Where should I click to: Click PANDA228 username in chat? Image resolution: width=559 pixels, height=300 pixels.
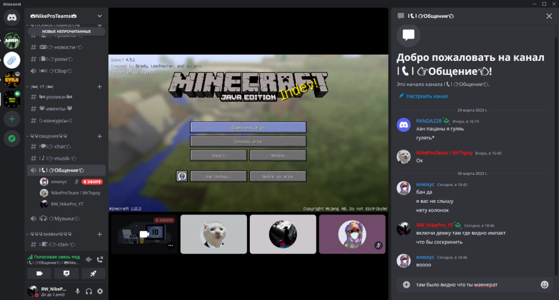click(429, 121)
